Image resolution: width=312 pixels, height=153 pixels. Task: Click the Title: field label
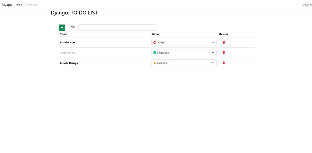point(72,27)
